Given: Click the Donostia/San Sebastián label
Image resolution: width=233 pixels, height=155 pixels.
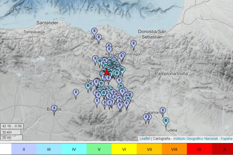Looking at the screenshot, I should point(152,34).
